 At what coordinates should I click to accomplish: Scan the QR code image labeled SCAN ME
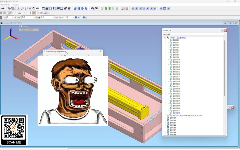[14, 130]
